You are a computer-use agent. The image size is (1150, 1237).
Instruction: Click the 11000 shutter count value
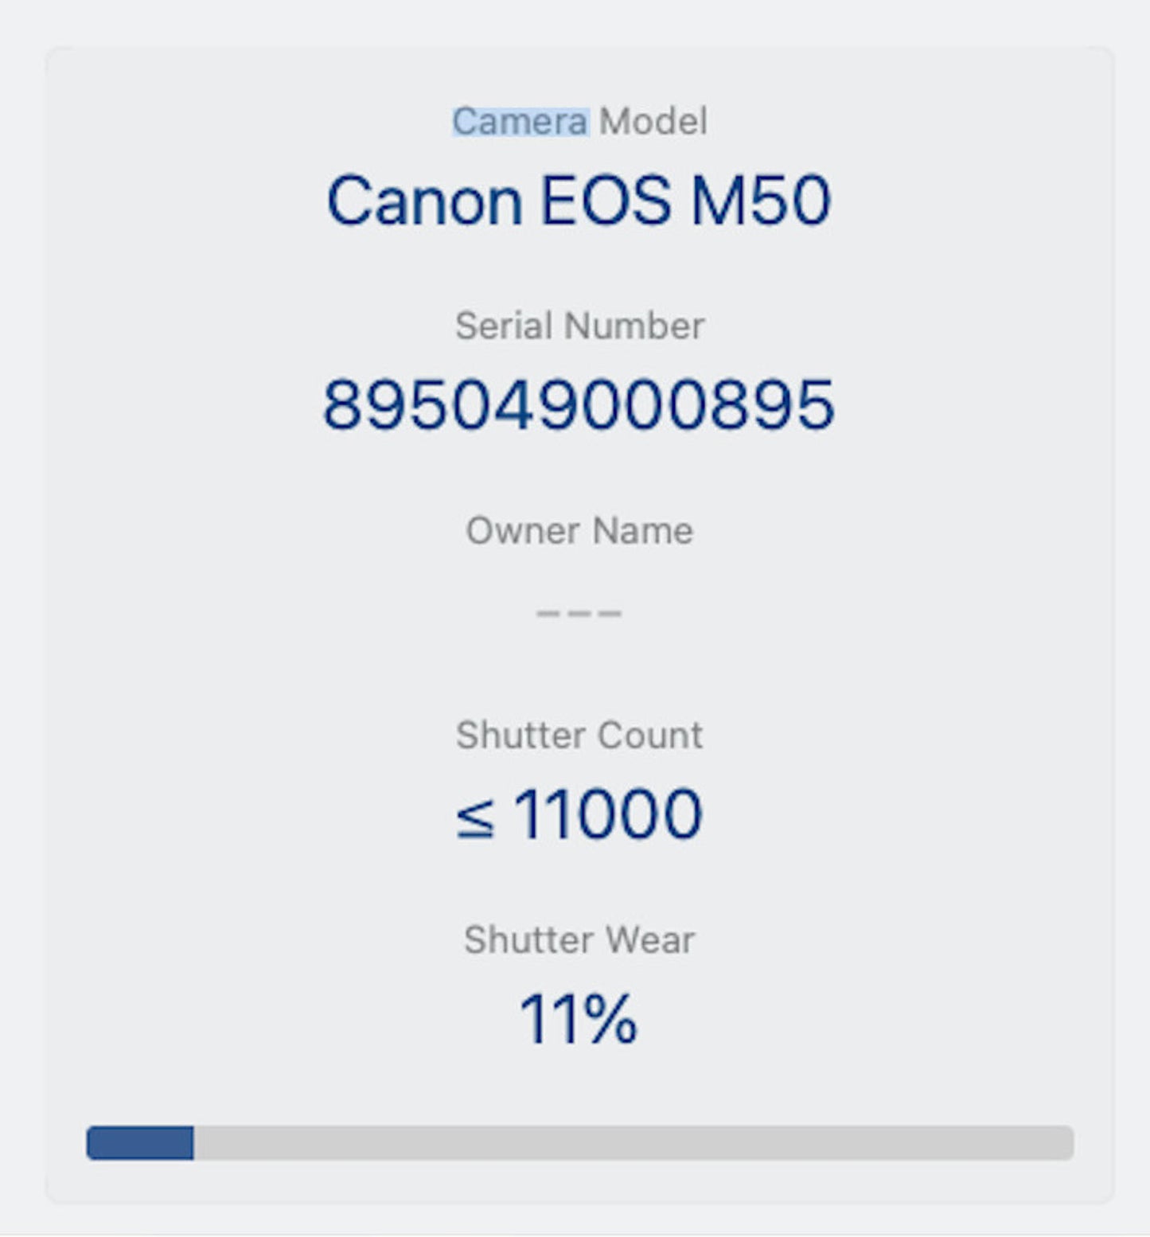pos(608,814)
